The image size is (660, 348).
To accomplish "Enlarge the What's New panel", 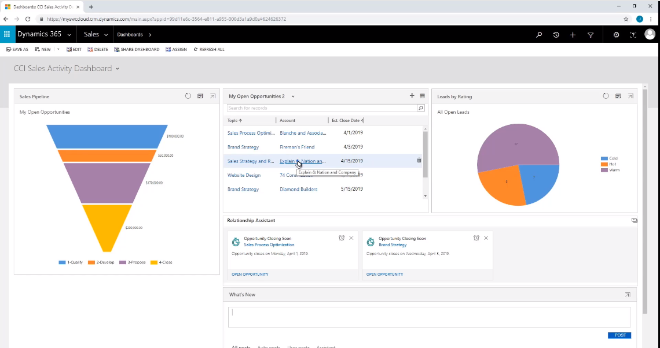I will pos(628,295).
